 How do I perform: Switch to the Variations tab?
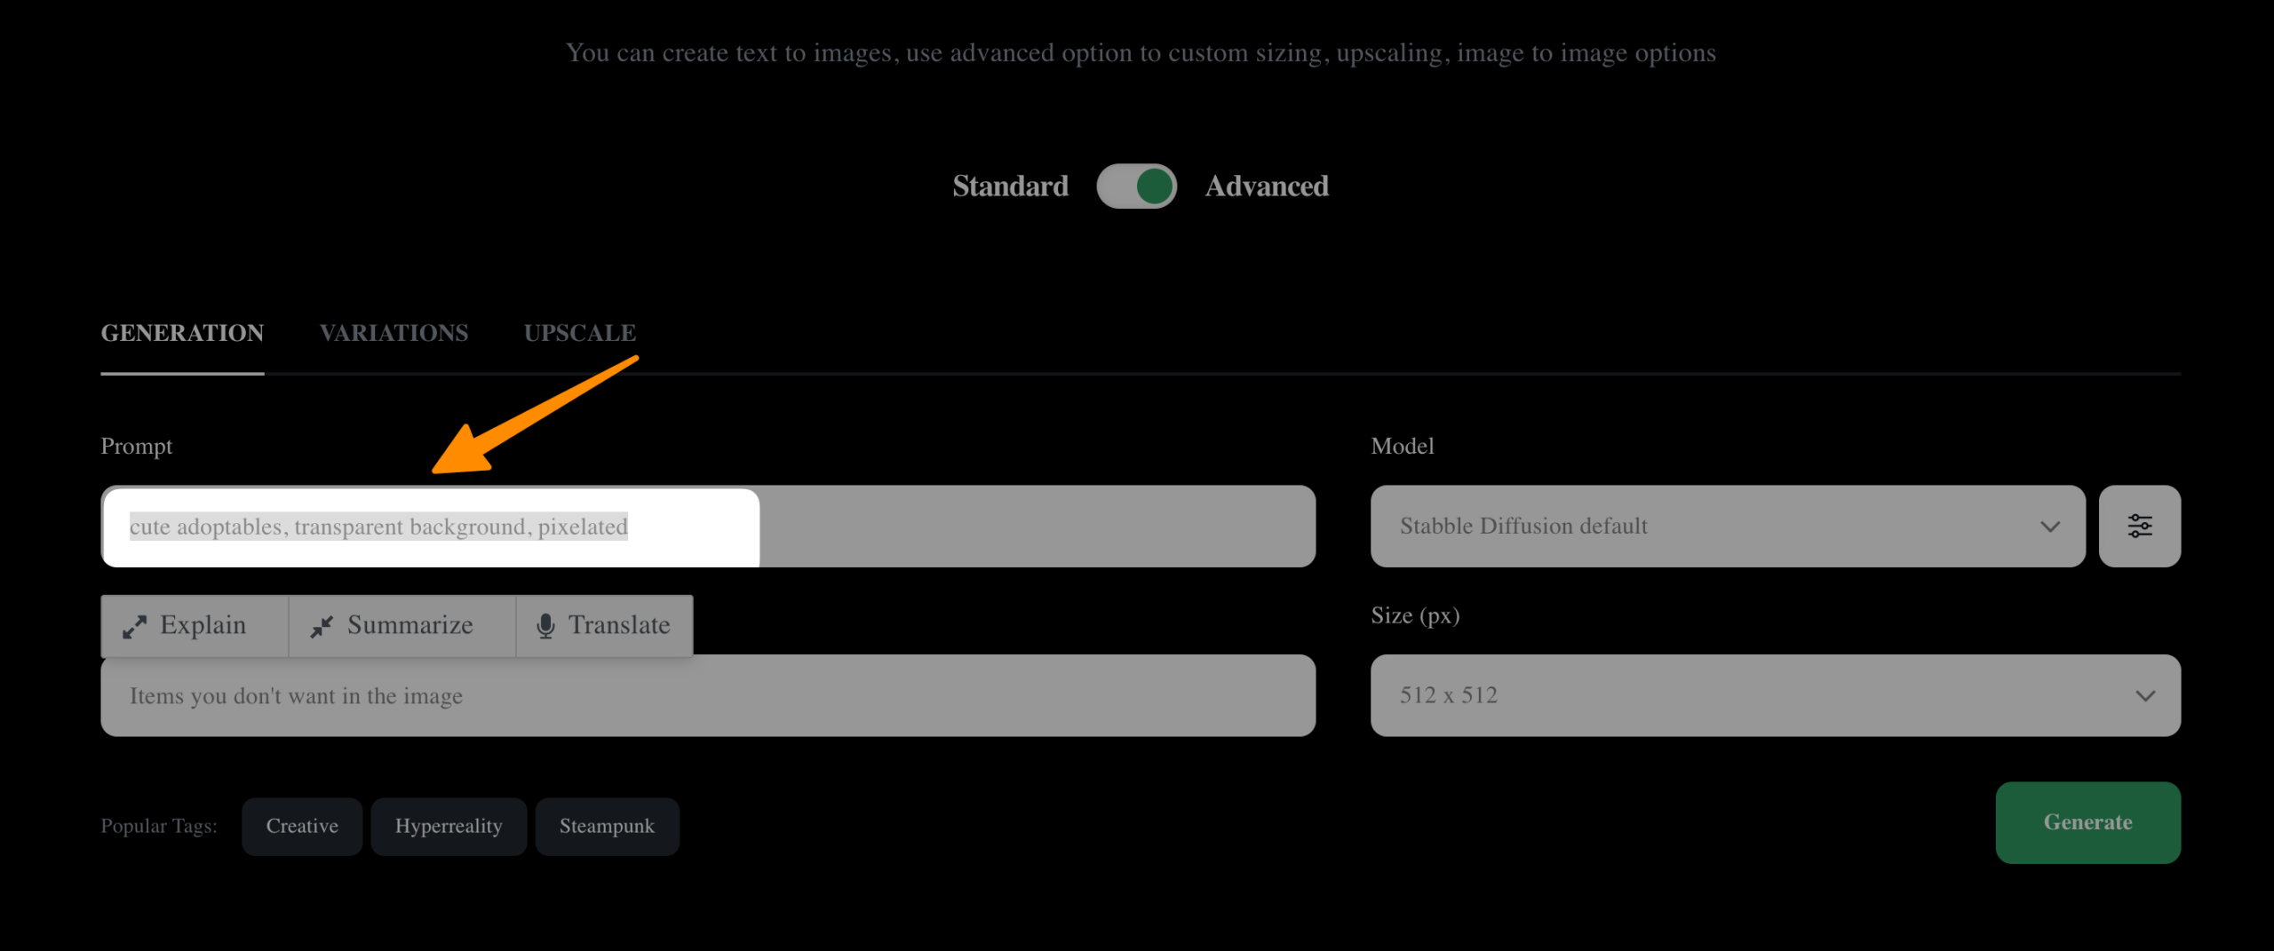[x=394, y=333]
